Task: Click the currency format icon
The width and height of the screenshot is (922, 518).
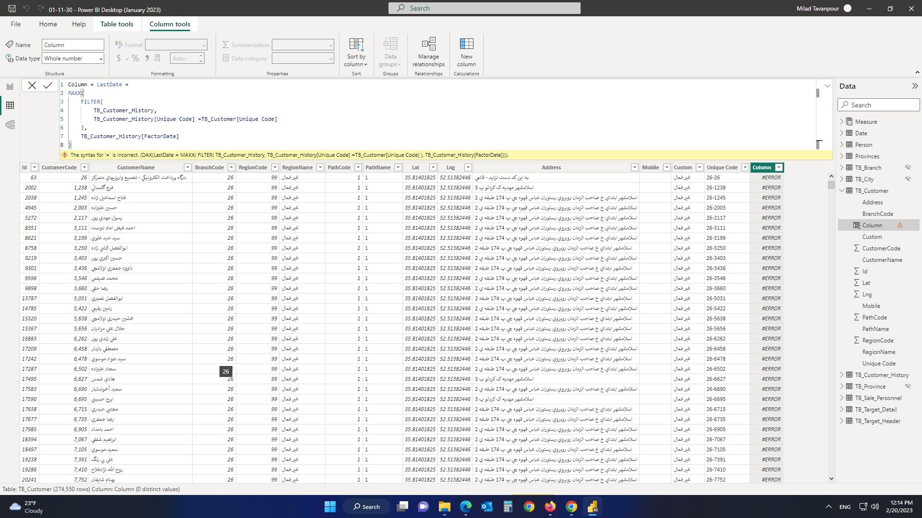Action: (119, 59)
